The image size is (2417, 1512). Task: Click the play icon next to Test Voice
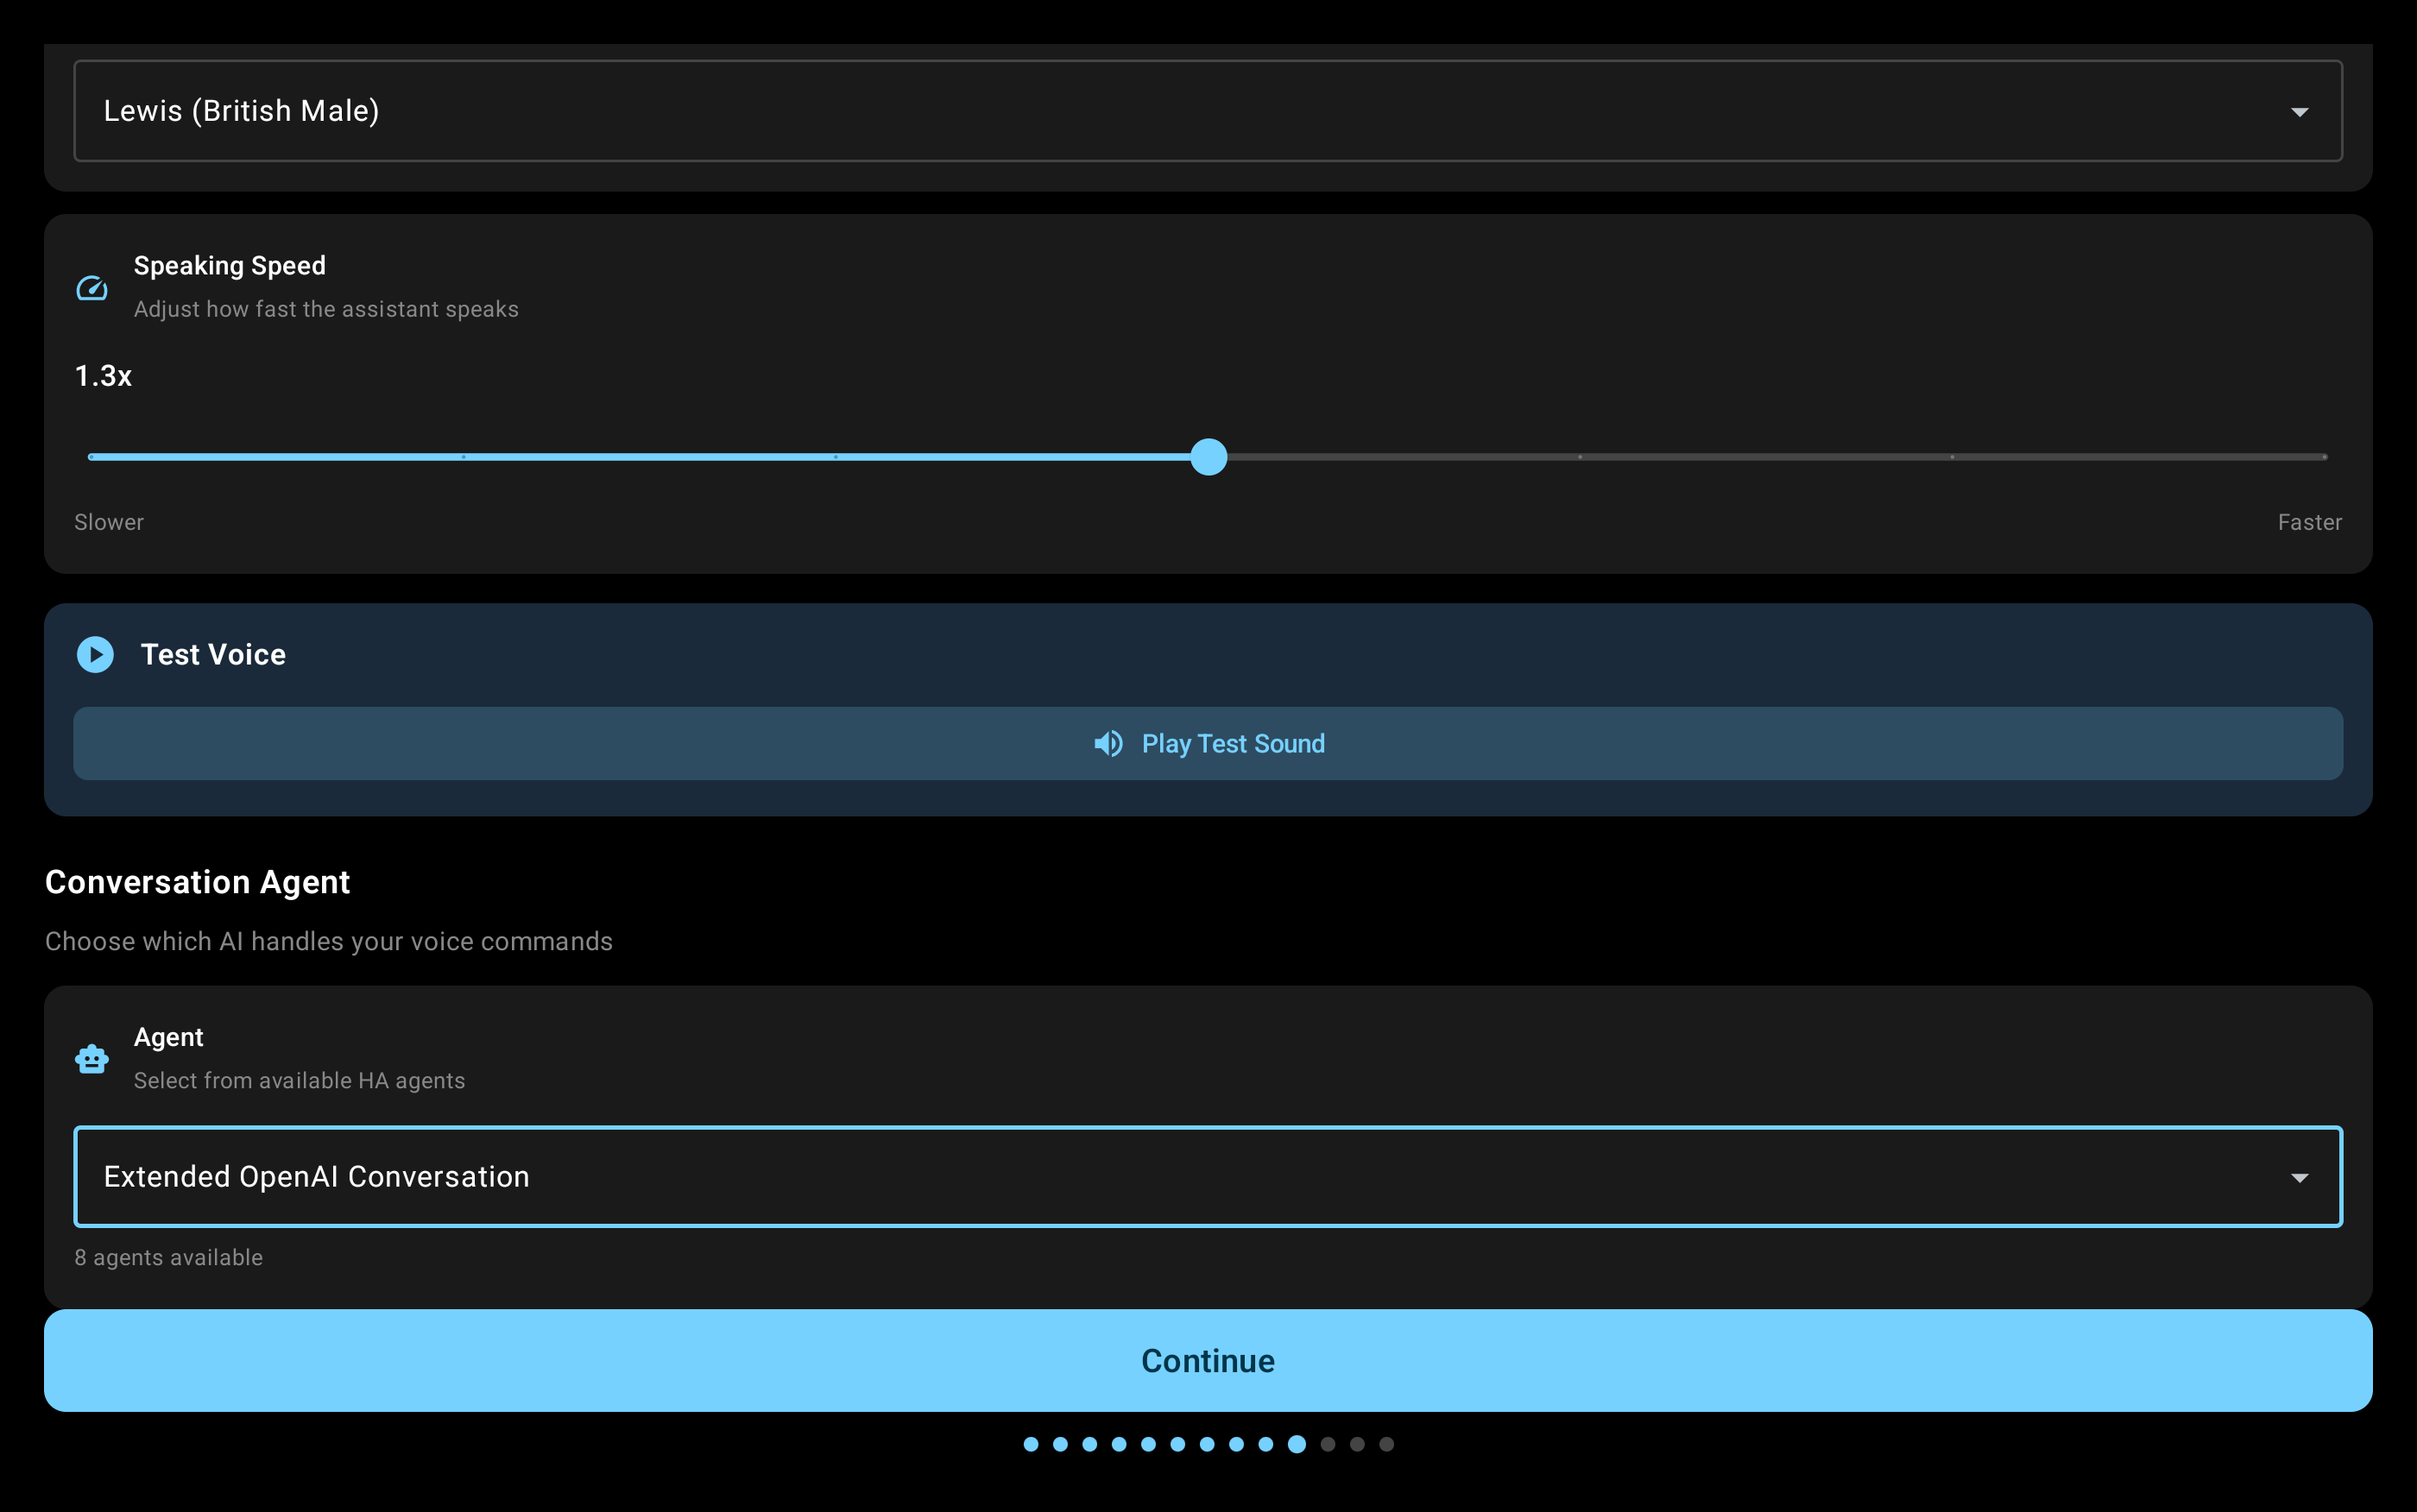[x=95, y=655]
